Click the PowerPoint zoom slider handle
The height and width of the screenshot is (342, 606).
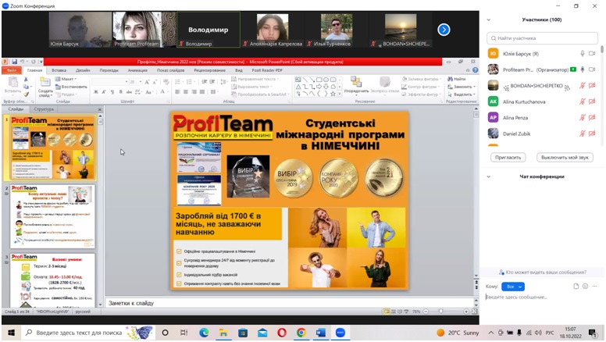[x=441, y=311]
